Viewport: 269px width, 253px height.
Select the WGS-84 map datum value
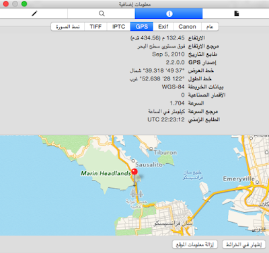pos(173,87)
